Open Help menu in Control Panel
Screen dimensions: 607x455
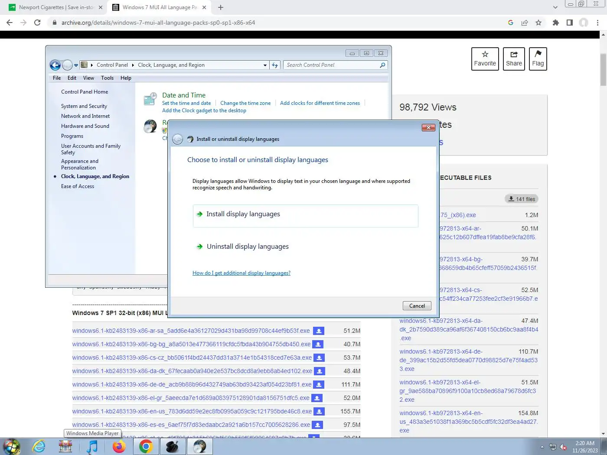[x=126, y=78]
